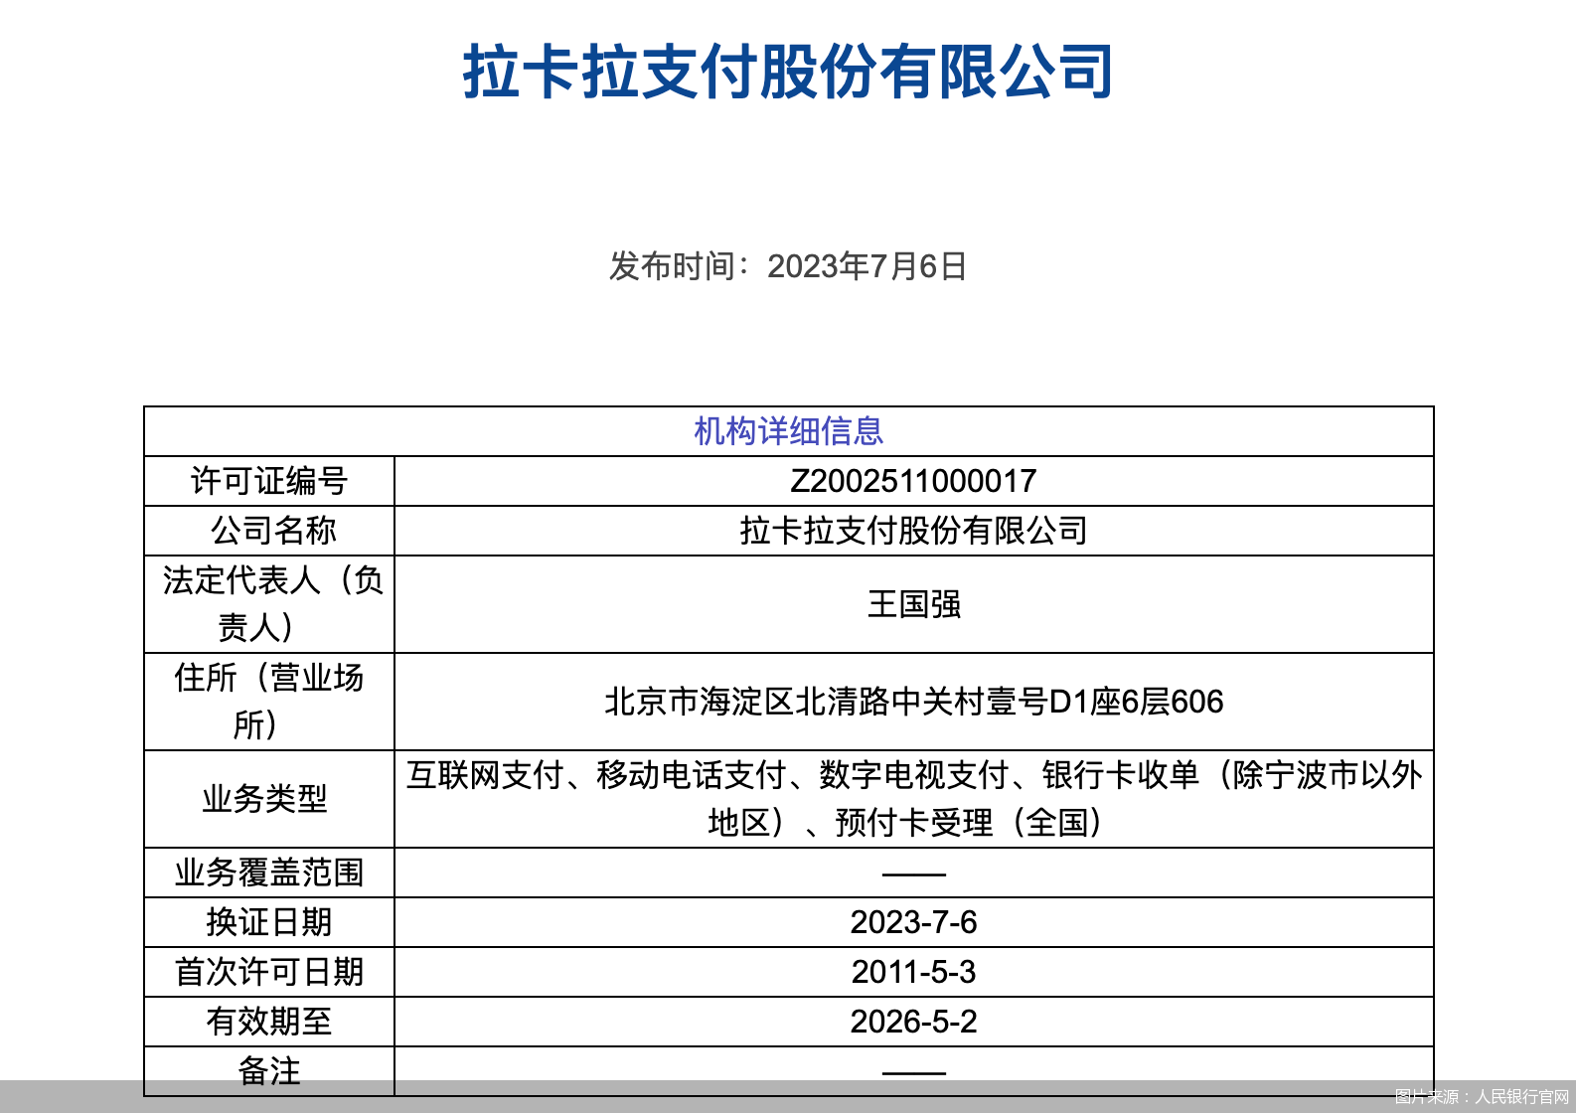Click the 业务类型 label cell

coord(269,799)
